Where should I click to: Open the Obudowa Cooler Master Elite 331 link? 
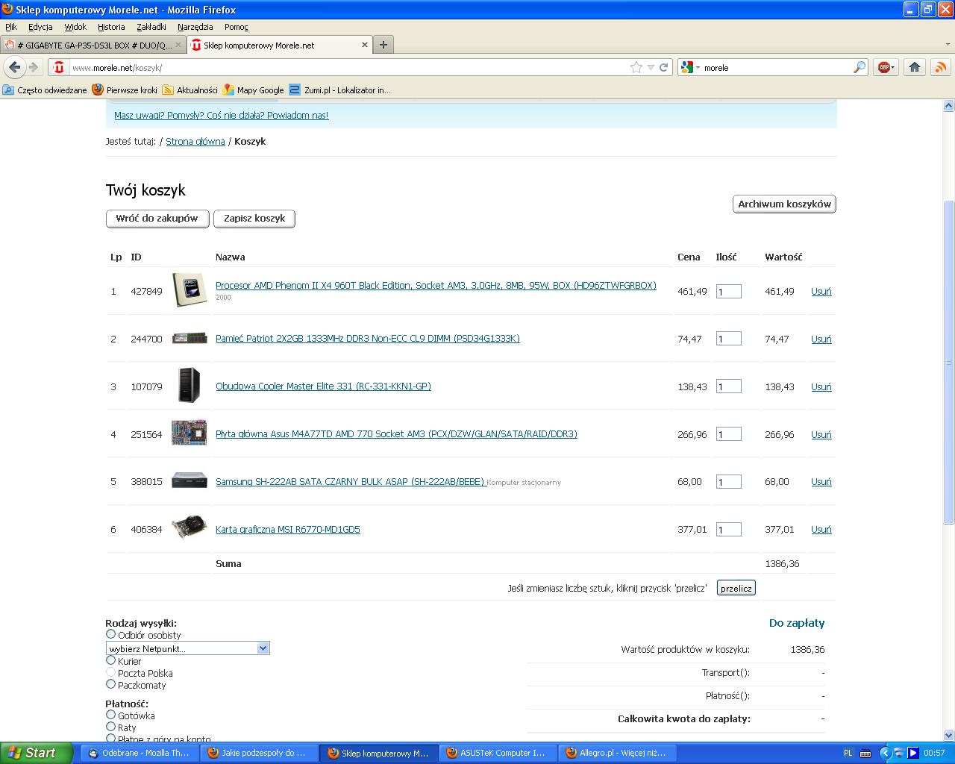pyautogui.click(x=323, y=386)
